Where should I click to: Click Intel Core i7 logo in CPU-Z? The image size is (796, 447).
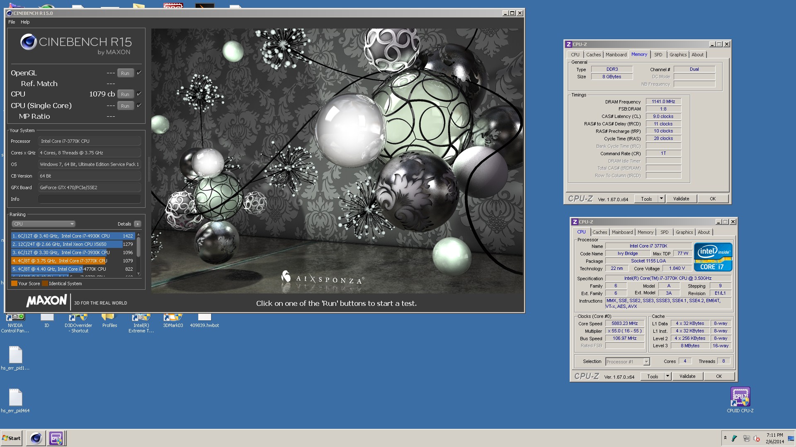pyautogui.click(x=713, y=257)
